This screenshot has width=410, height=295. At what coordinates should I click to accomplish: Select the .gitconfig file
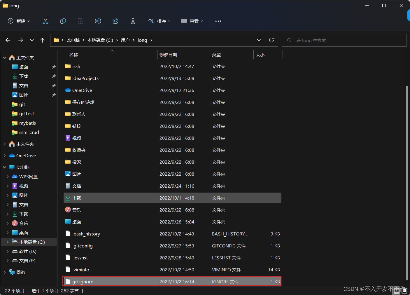pyautogui.click(x=172, y=246)
